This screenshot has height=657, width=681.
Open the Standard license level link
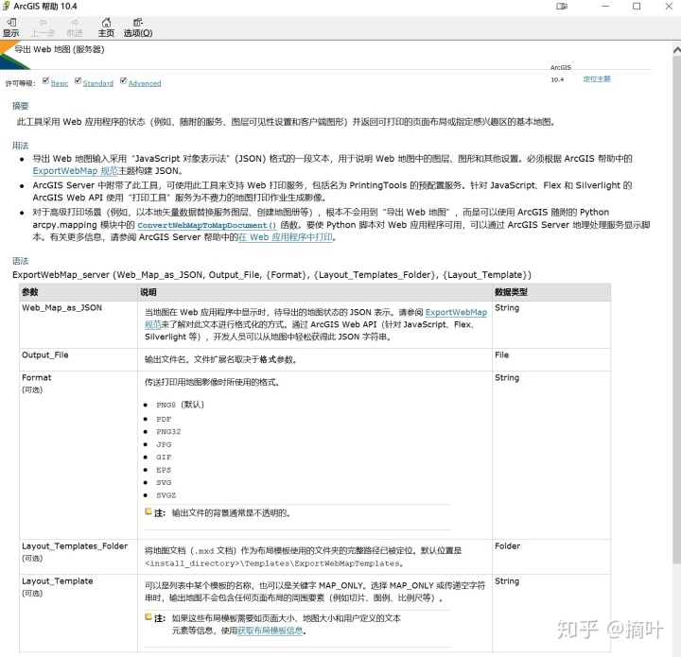(x=98, y=83)
